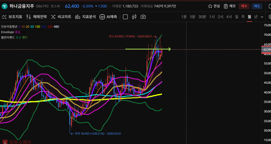Open 지표분석 indicator analysis
This screenshot has width=271, height=144.
coord(86,17)
